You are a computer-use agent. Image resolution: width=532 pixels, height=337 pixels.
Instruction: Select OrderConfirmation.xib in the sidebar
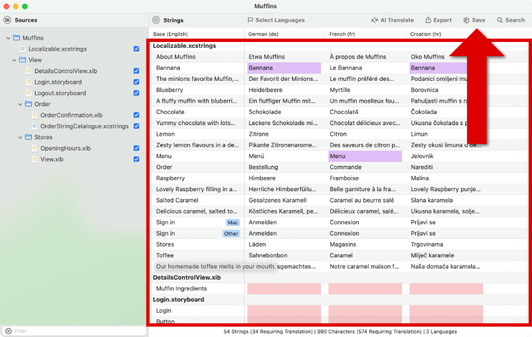click(x=71, y=115)
